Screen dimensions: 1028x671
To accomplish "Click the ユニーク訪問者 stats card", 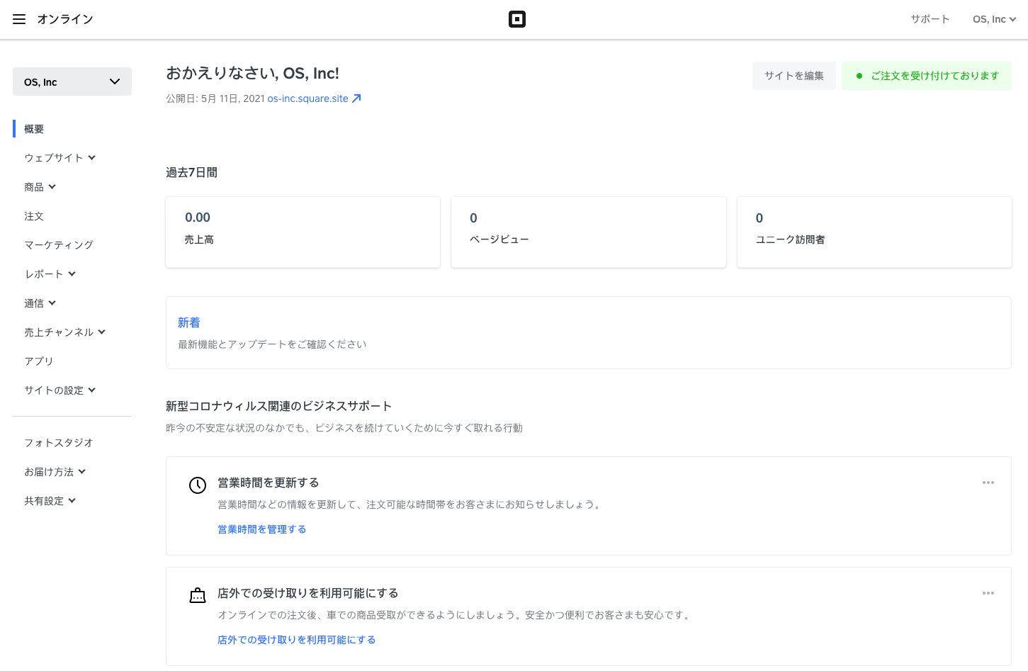I will point(874,232).
